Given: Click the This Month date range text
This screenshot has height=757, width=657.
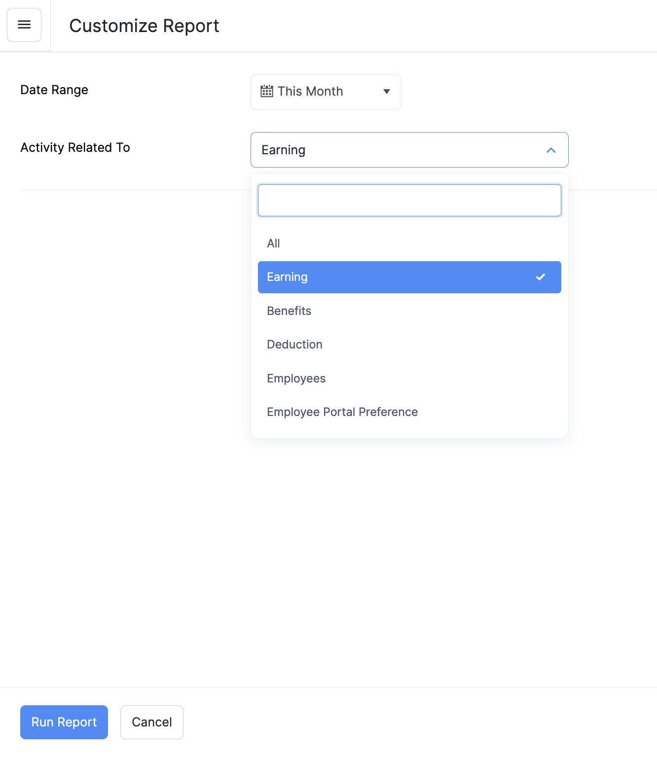Looking at the screenshot, I should point(310,92).
